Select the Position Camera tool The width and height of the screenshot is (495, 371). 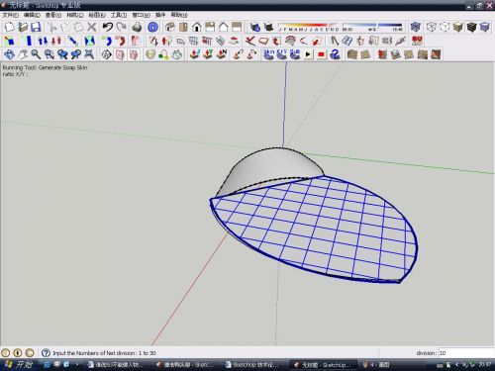[x=106, y=54]
